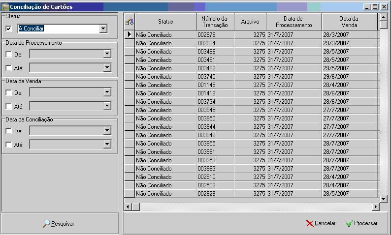Sort by Data da Venda column header
The width and height of the screenshot is (391, 235).
tap(349, 22)
